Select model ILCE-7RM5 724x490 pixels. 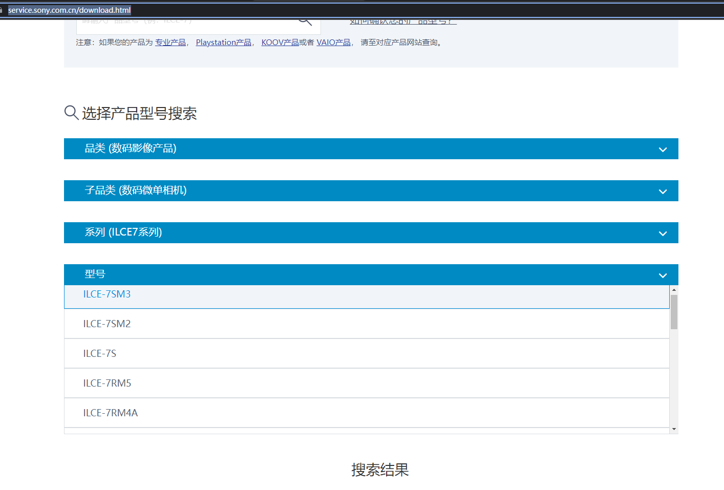[367, 383]
